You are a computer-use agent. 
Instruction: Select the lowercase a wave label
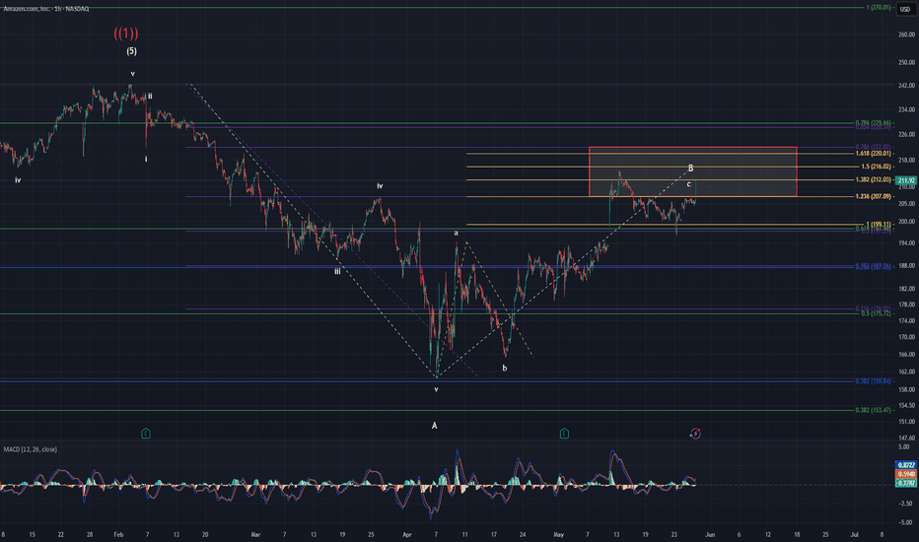456,234
